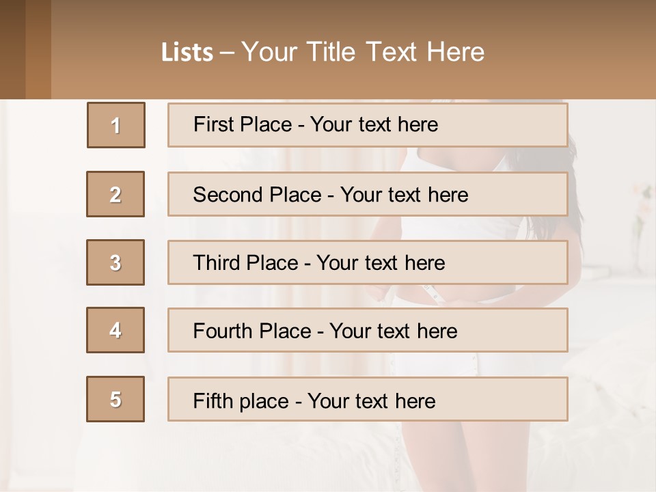The height and width of the screenshot is (492, 656).
Task: Select the number 2 square
Action: pyautogui.click(x=115, y=194)
